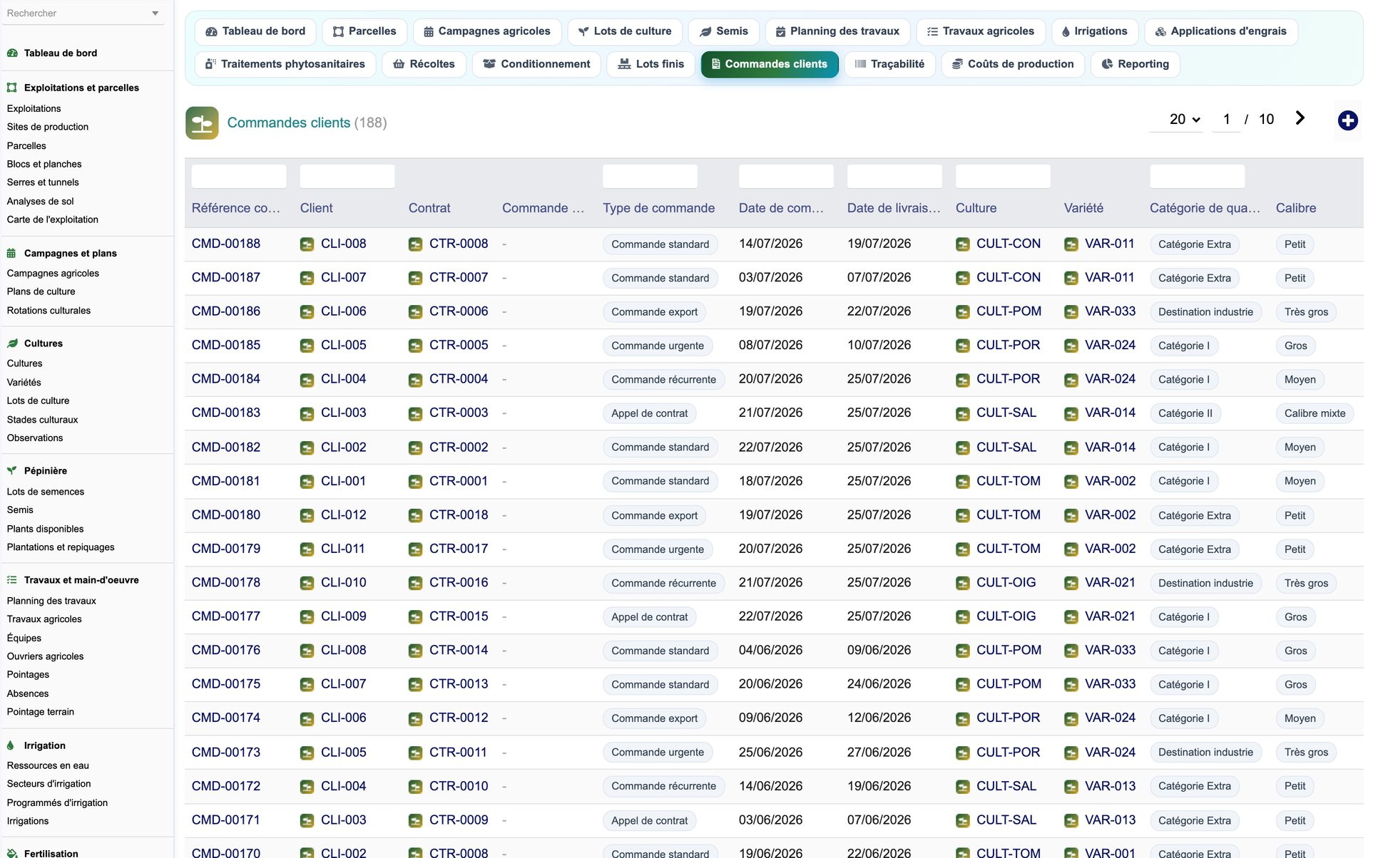Screen dimensions: 1388x858
Task: Sort by the Contrat column header
Action: point(429,208)
